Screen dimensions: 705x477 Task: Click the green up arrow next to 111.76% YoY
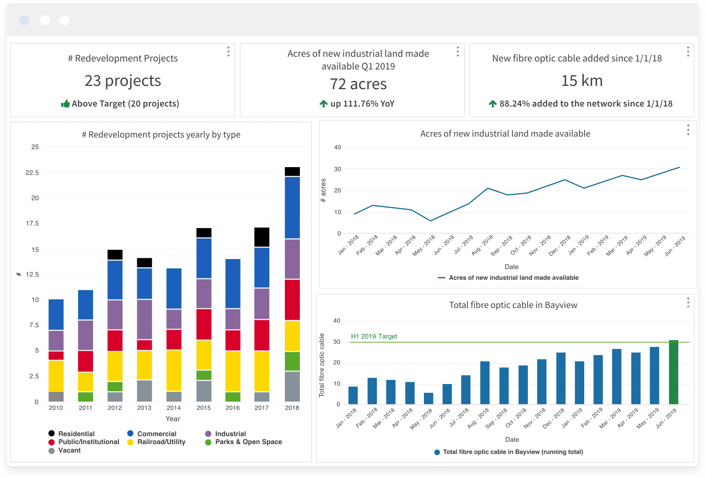pyautogui.click(x=324, y=103)
